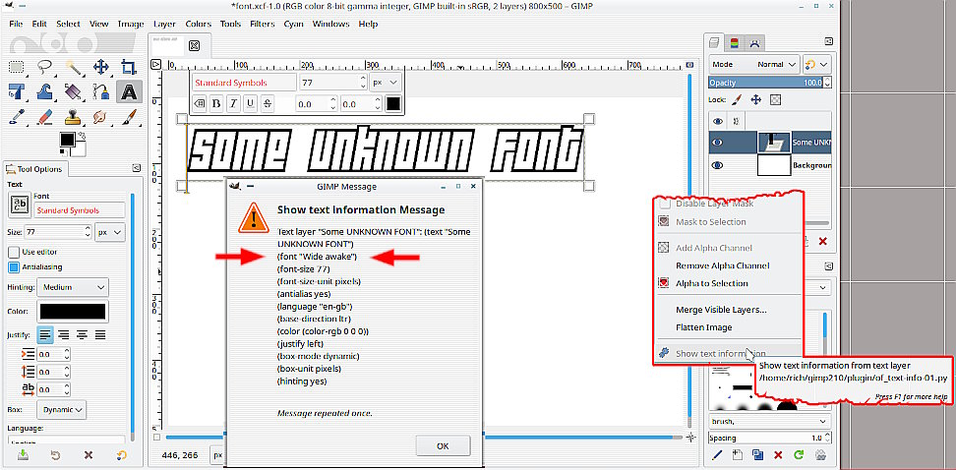Hide the Background layer
Image resolution: width=956 pixels, height=470 pixels.
(718, 164)
